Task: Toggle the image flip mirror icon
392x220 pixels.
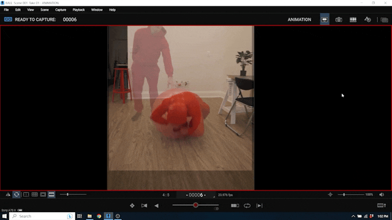Action: (x=8, y=194)
